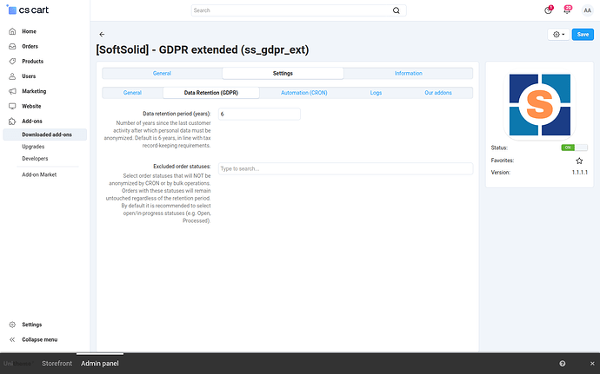Close the bottom bar with X
The image size is (600, 374).
[592, 364]
